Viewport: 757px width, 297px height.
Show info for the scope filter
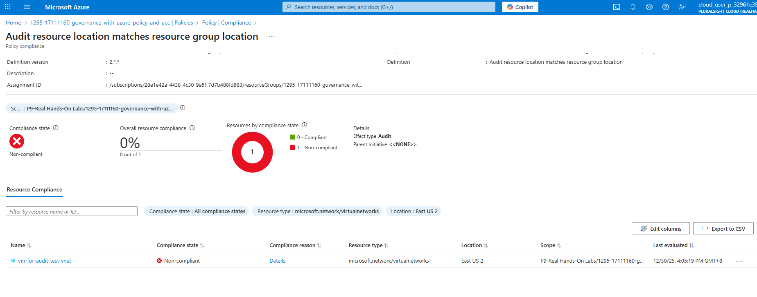(183, 108)
